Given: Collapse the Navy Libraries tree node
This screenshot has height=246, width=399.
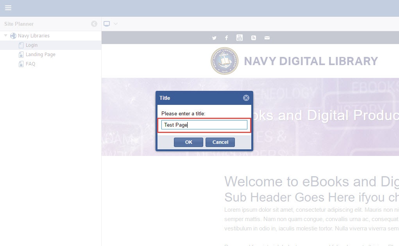Looking at the screenshot, I should 6,35.
